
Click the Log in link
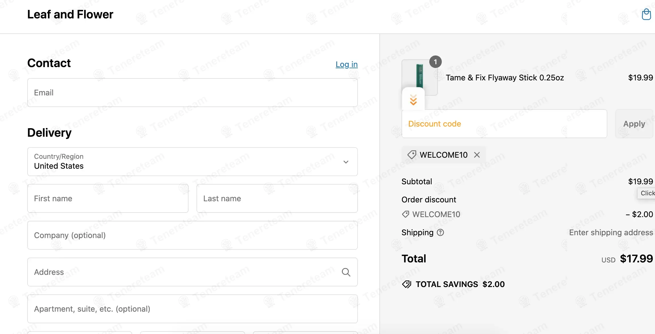tap(346, 65)
